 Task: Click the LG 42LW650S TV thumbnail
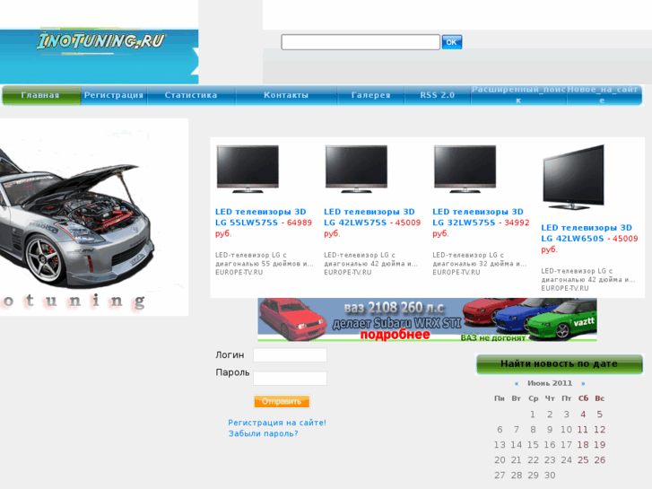[573, 177]
